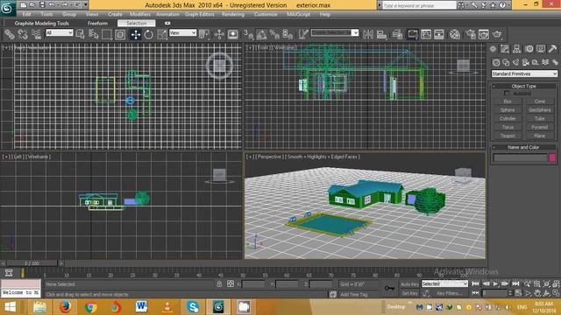Open the key mode 'Selected' dropdown
561x315 pixels.
tap(444, 283)
